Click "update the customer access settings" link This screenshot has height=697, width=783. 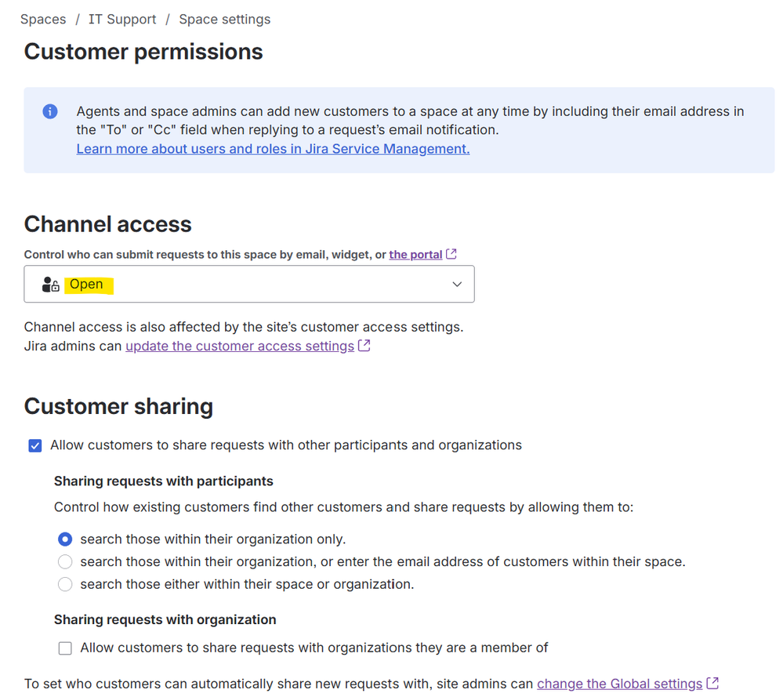239,345
